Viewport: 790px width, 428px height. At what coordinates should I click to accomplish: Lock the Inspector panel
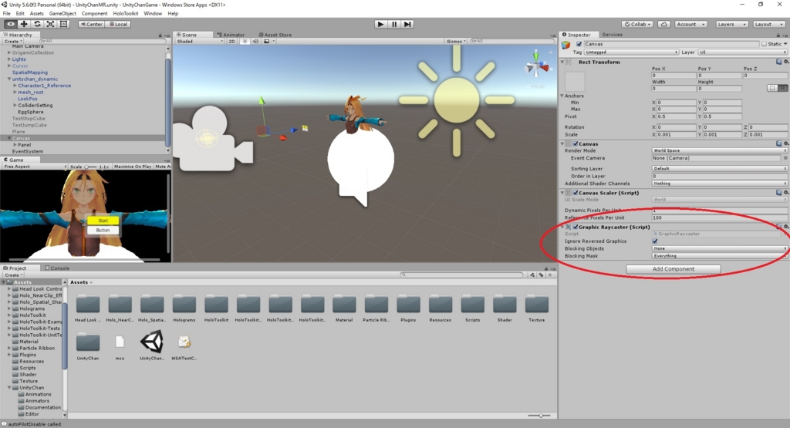pyautogui.click(x=778, y=35)
